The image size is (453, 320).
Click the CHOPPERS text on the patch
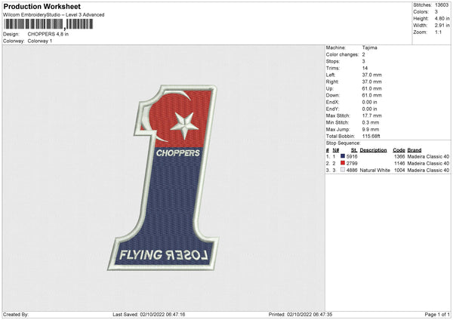coord(177,153)
